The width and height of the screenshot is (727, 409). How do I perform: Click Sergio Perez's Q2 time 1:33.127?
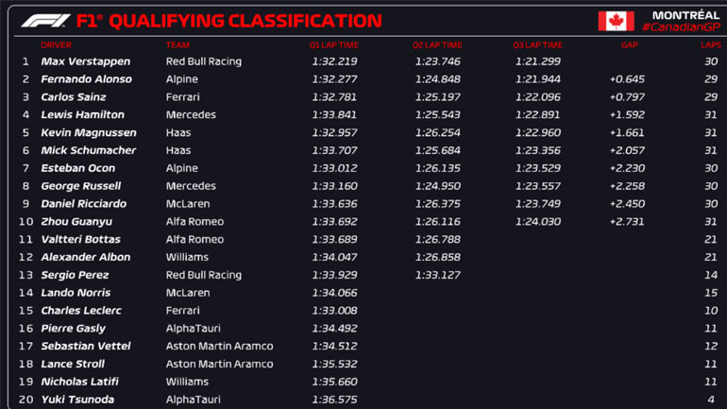click(x=437, y=275)
